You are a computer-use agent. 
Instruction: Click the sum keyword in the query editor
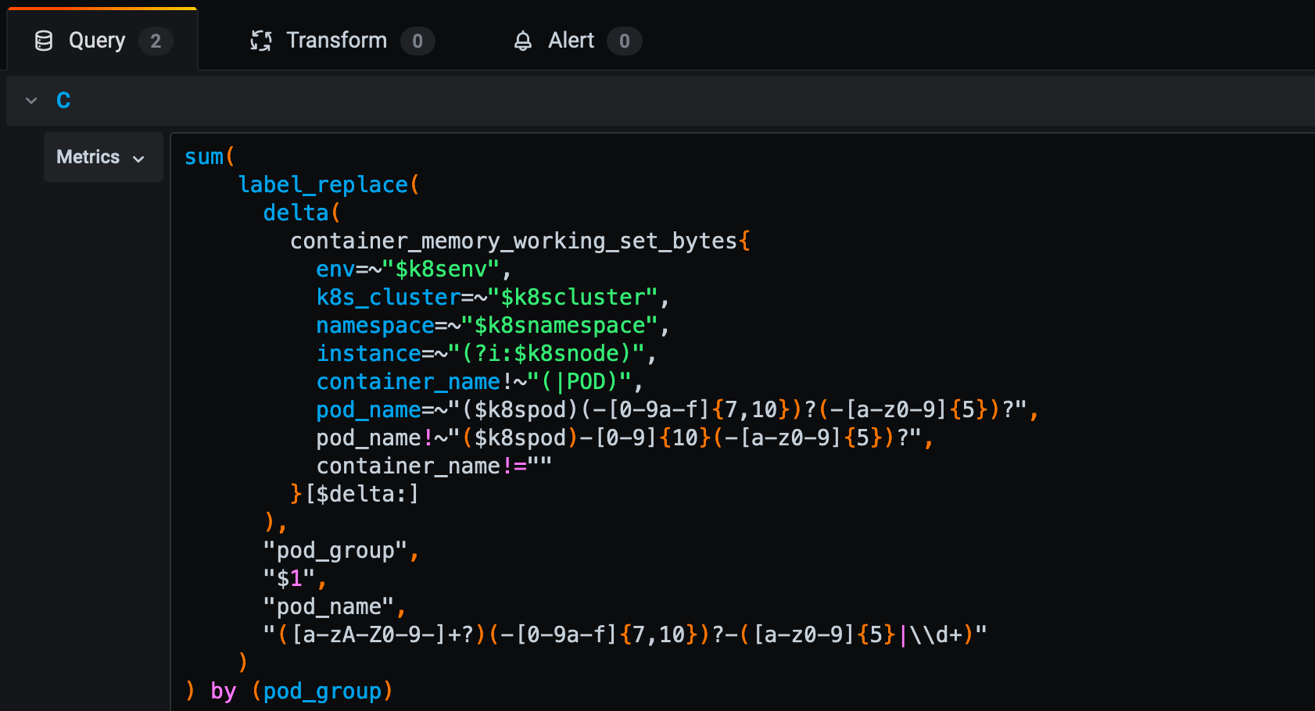pos(202,155)
